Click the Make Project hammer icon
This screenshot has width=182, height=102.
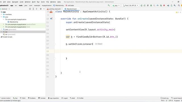tap(109, 5)
